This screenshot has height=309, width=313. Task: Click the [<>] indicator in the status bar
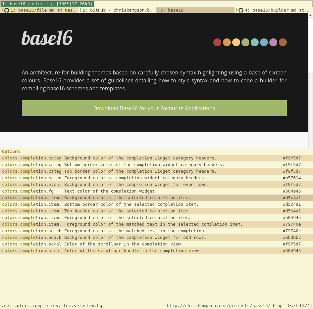click(x=292, y=306)
